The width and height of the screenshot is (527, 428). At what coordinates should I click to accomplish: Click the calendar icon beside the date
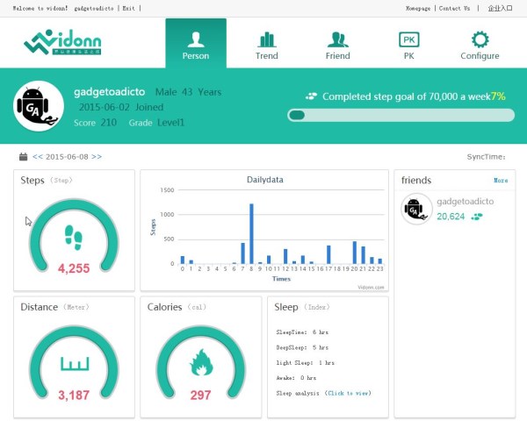[x=23, y=156]
